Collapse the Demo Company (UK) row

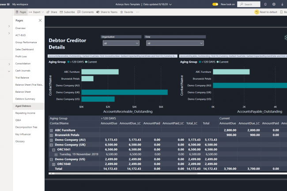click(51, 145)
